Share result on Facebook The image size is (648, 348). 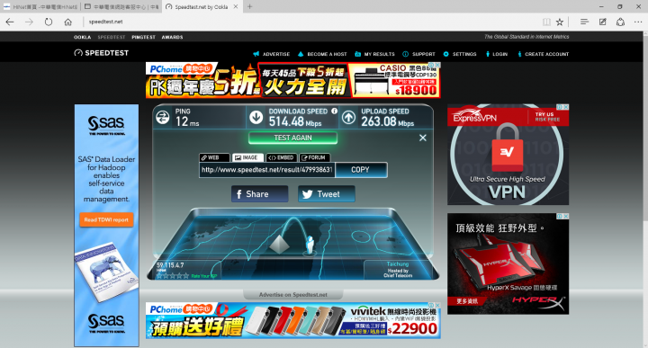(259, 194)
